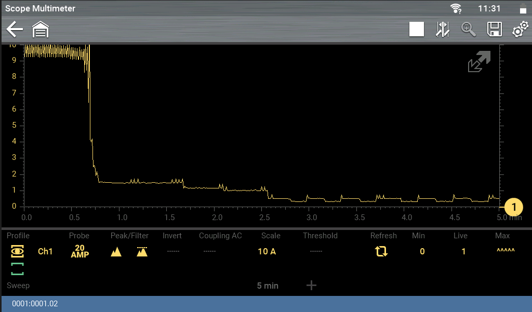The height and width of the screenshot is (312, 532).
Task: Toggle the Filter icon
Action: tap(142, 252)
